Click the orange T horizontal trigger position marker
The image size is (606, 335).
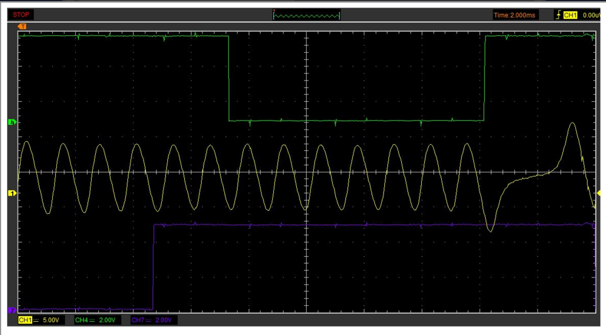[x=22, y=27]
